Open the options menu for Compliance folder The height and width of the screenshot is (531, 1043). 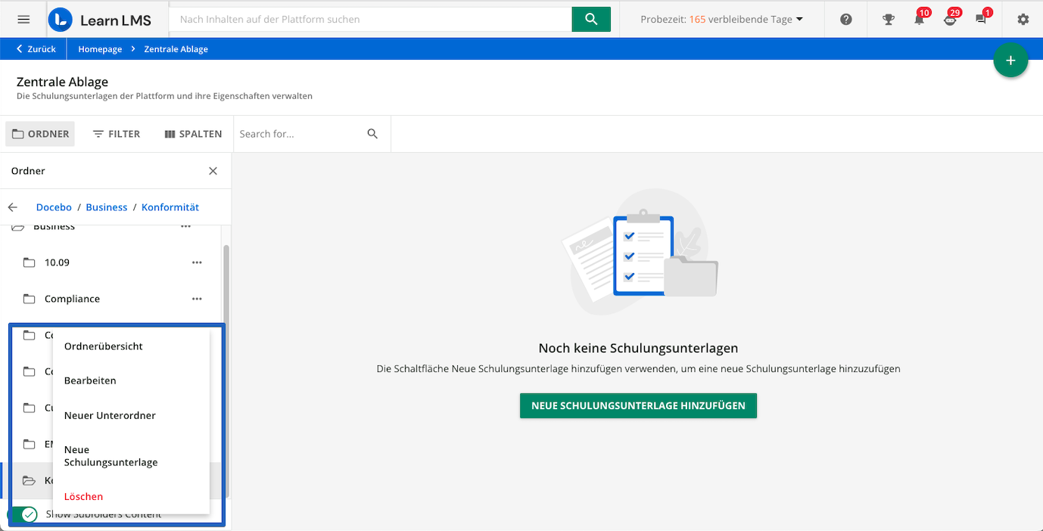[x=198, y=299]
